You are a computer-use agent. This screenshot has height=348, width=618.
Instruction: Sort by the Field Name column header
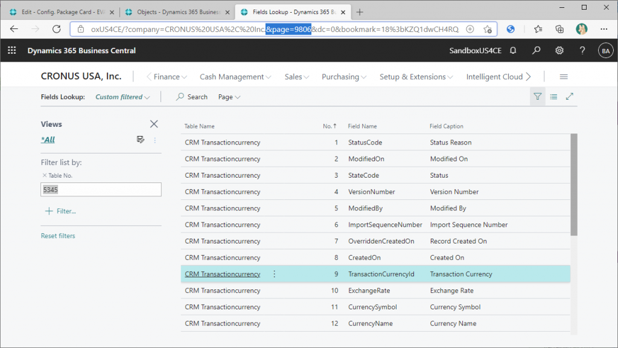click(x=362, y=126)
